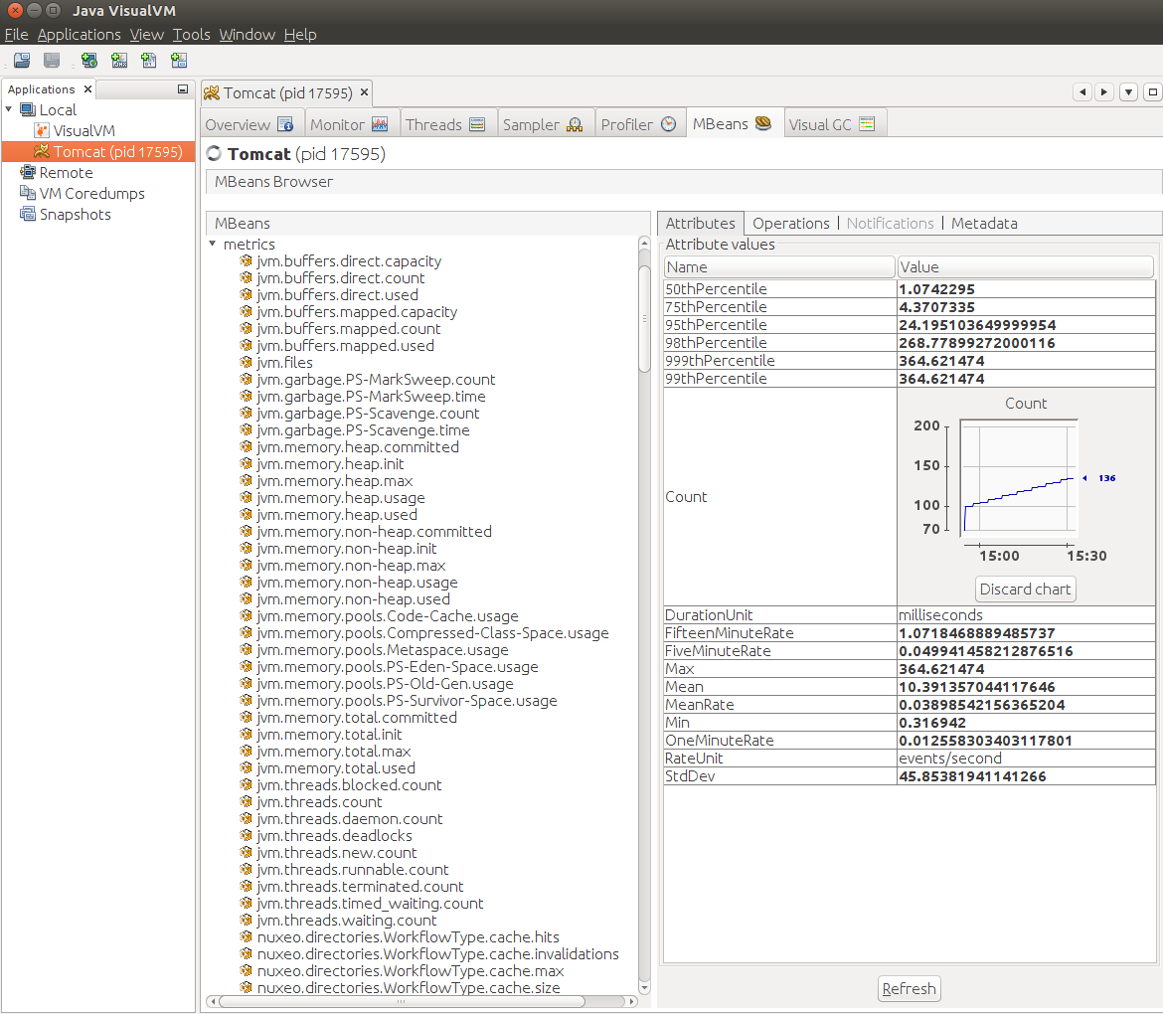Screen dimensions: 1163x1014
Task: Switch to the Monitor tab
Action: (x=350, y=124)
